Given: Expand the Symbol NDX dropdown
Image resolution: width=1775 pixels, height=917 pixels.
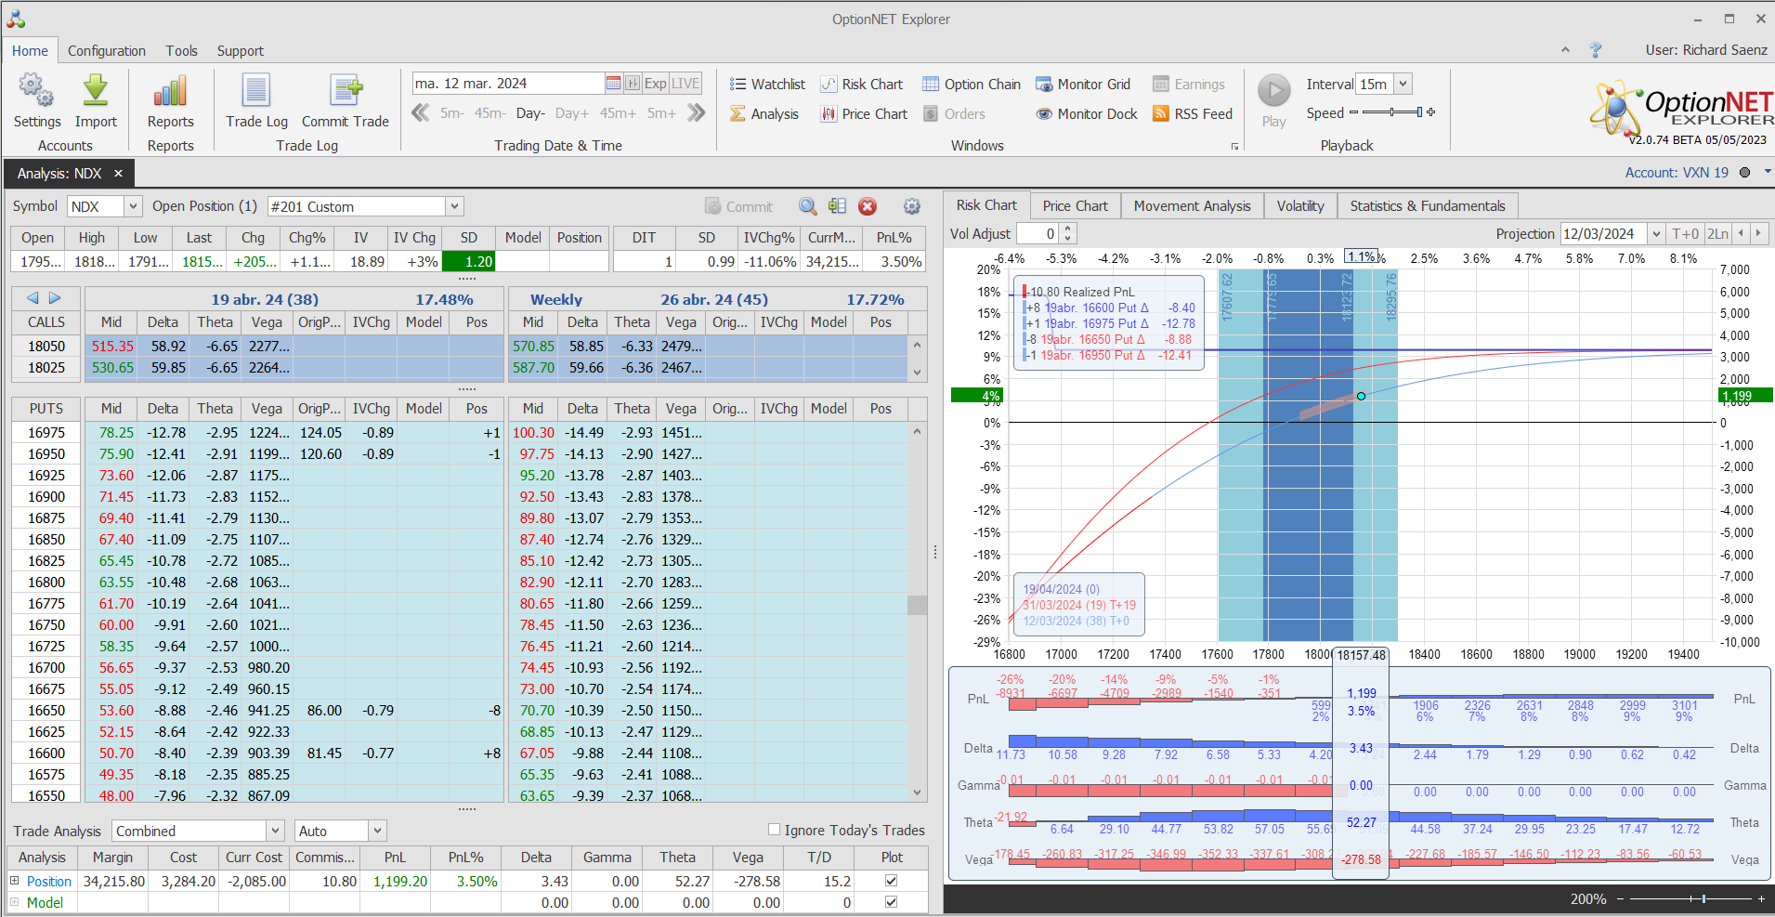Looking at the screenshot, I should pos(133,206).
